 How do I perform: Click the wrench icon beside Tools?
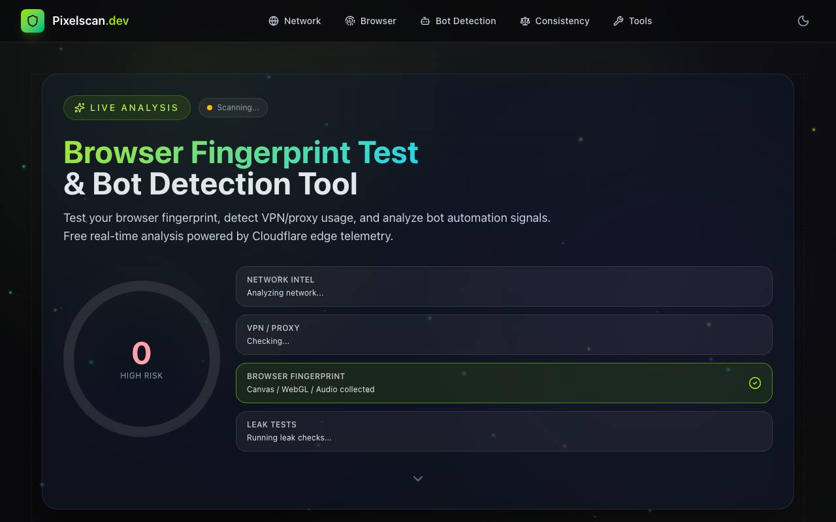pyautogui.click(x=619, y=21)
